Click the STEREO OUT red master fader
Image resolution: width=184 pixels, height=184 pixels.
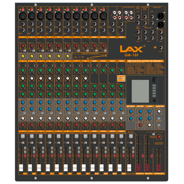coord(159,168)
